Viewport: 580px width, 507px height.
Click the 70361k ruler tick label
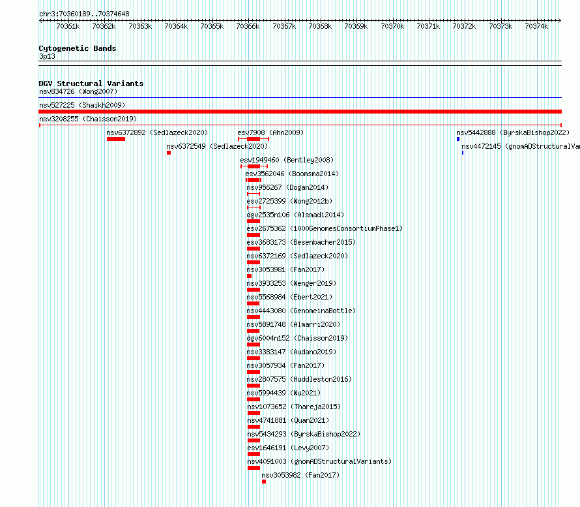68,26
